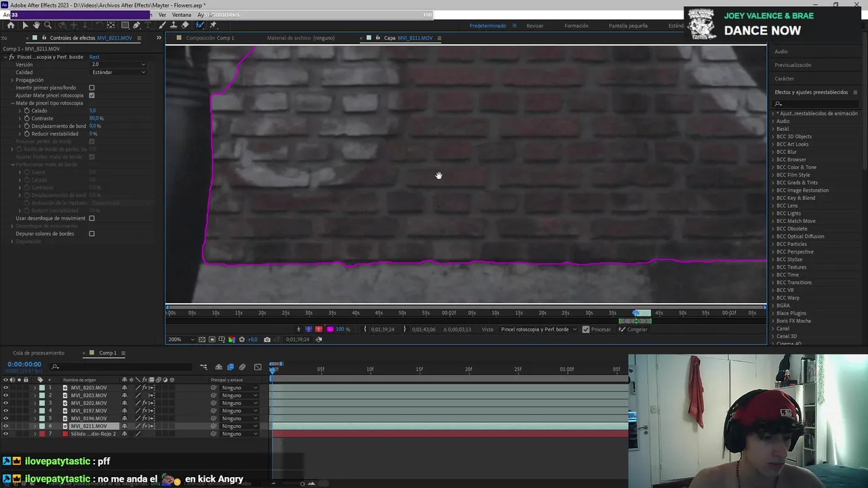
Task: Open the graph editor icon in timeline
Action: tap(258, 367)
